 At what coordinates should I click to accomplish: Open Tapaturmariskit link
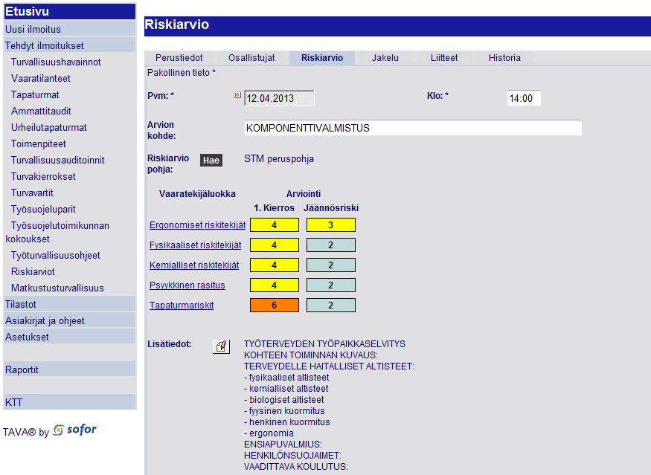tap(182, 306)
